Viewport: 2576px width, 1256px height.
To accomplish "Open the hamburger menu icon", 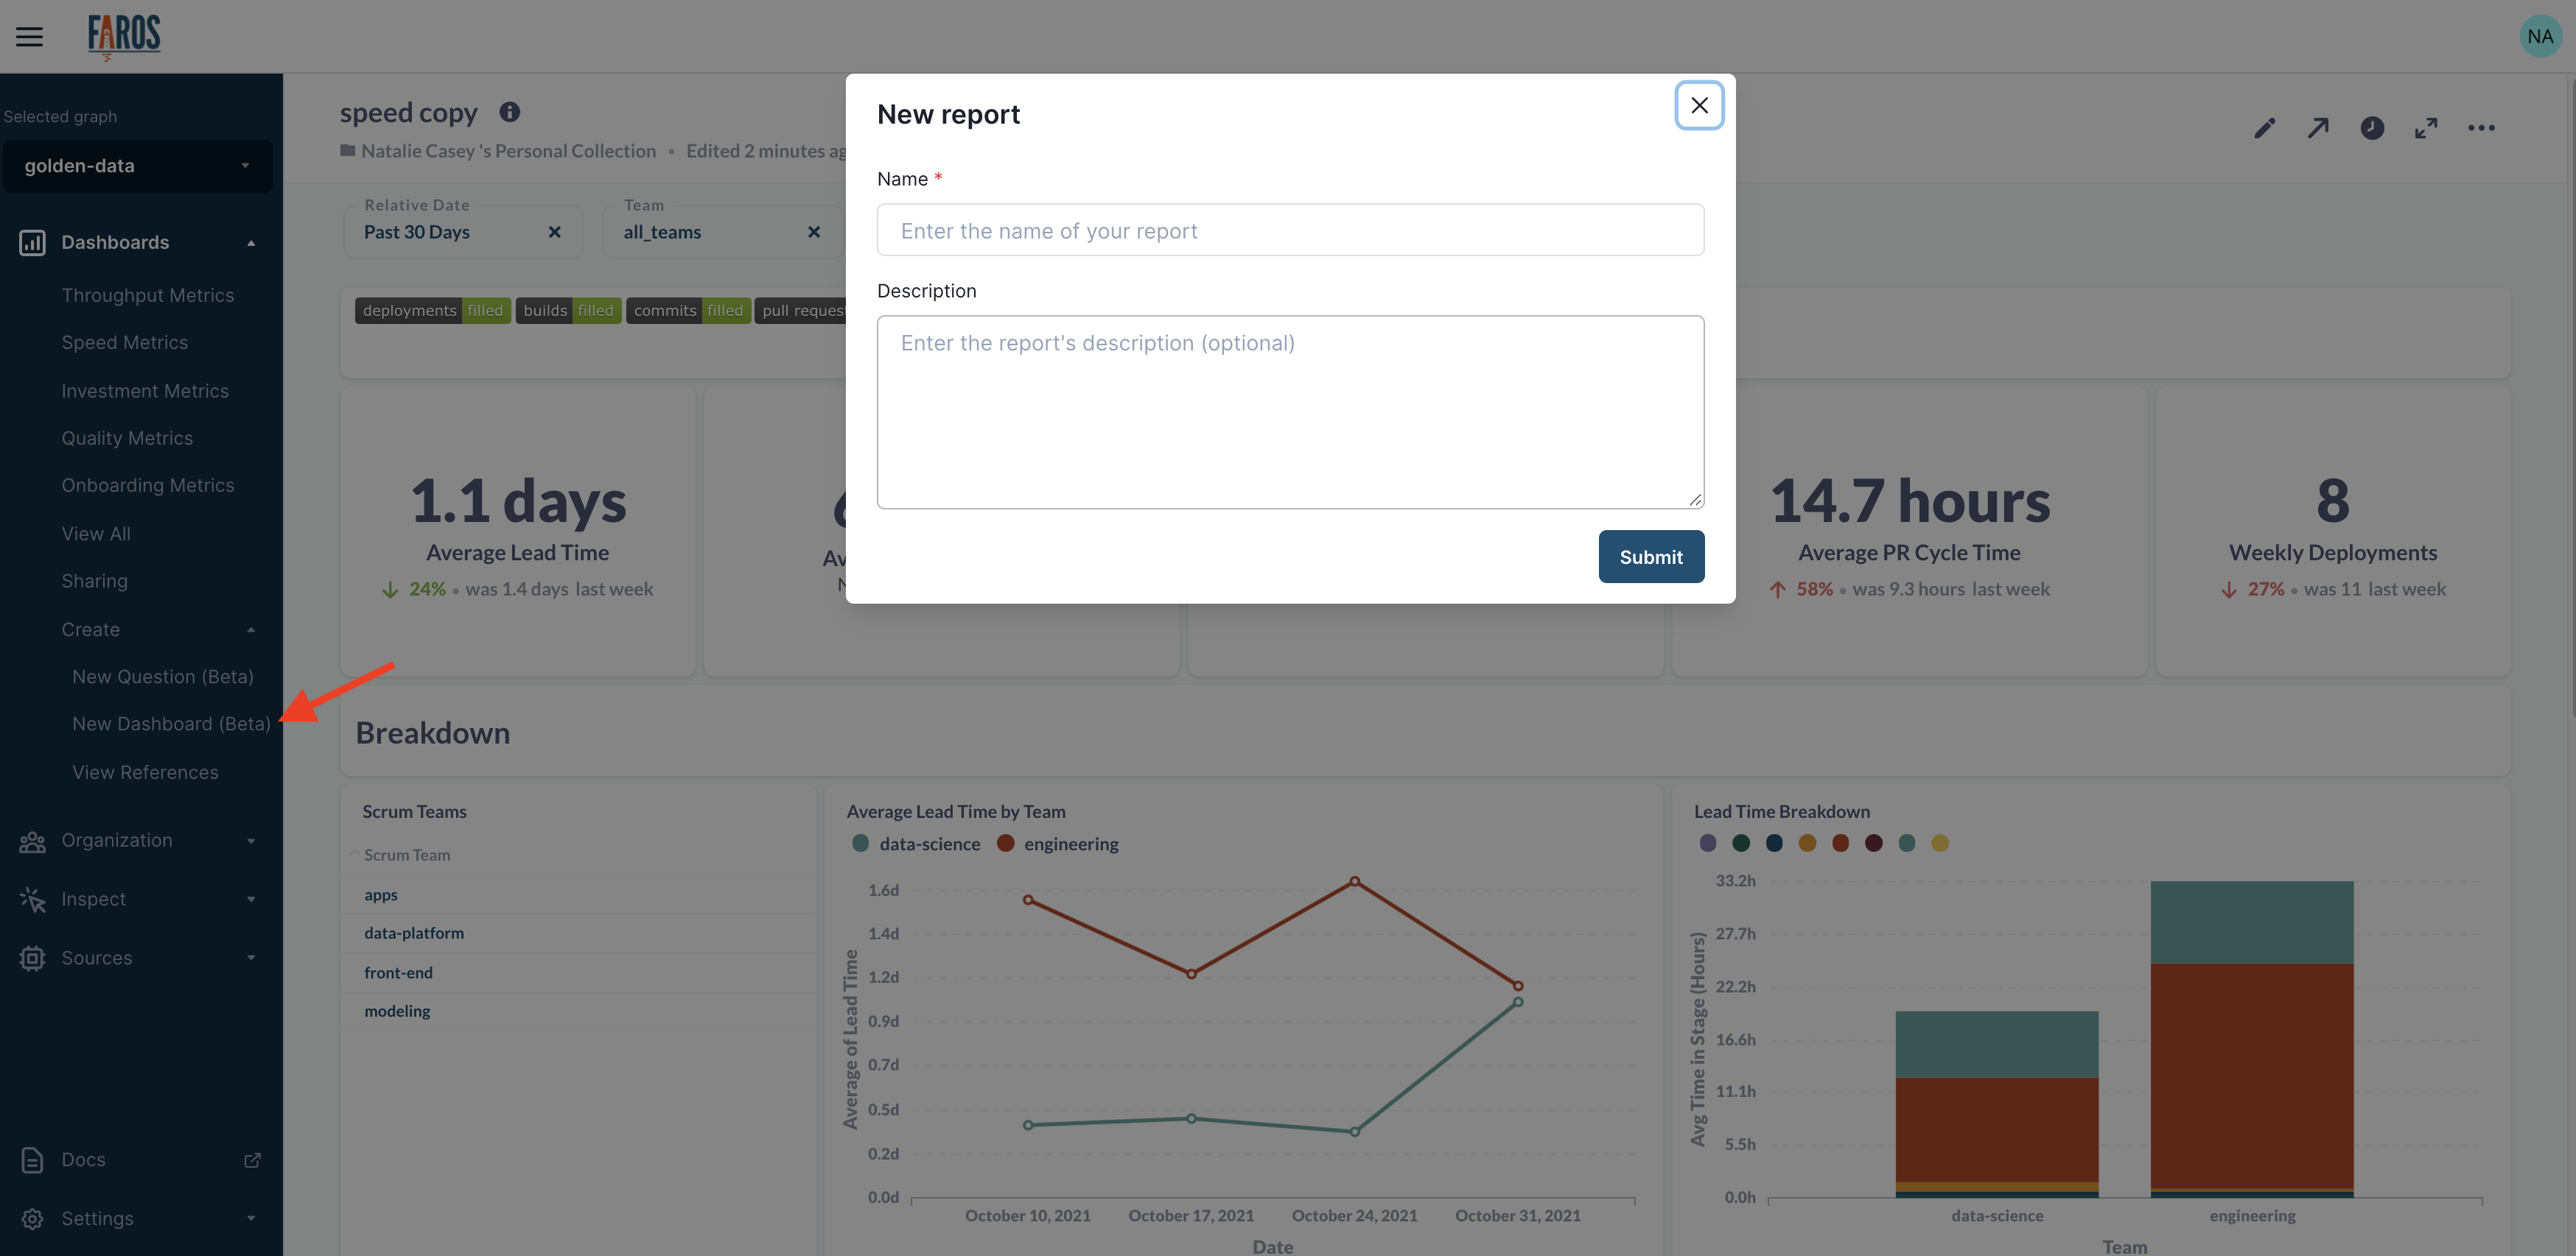I will [x=30, y=37].
